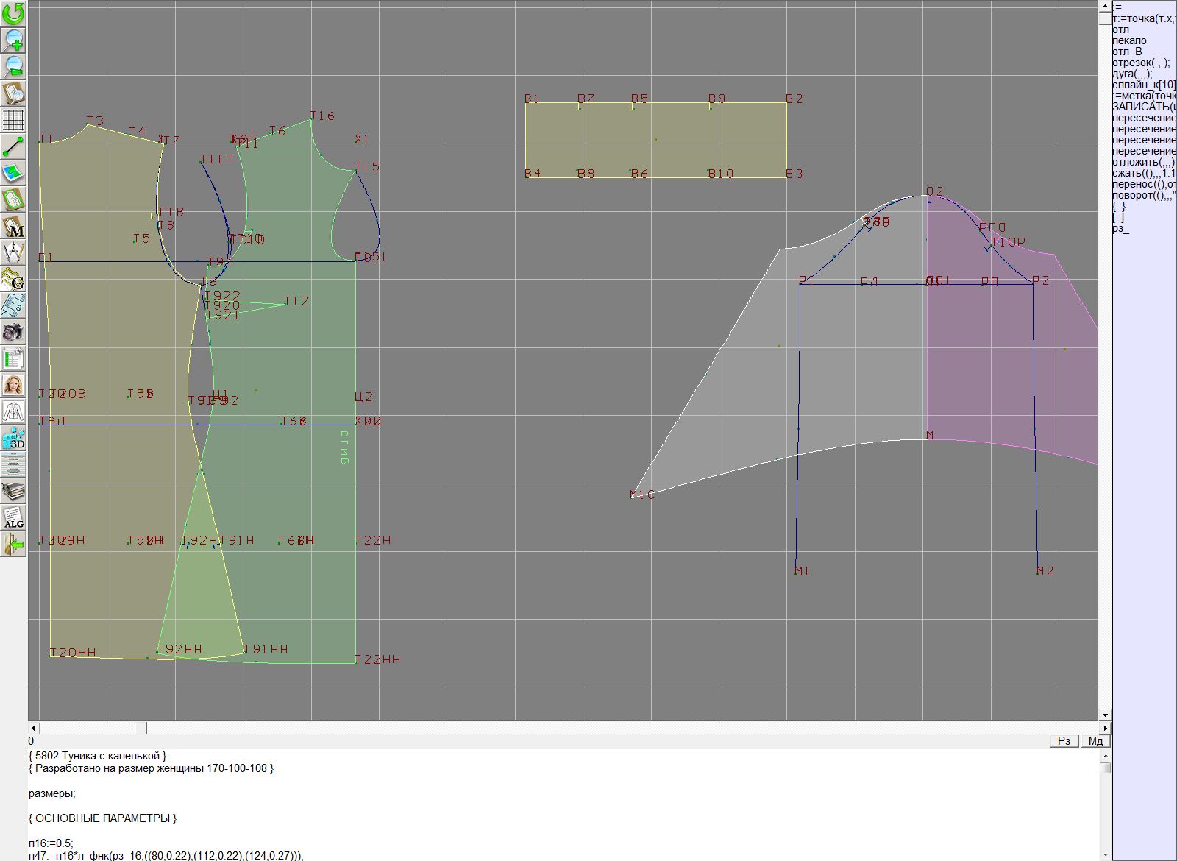Toggle the grid display icon
The height and width of the screenshot is (861, 1177).
13,119
